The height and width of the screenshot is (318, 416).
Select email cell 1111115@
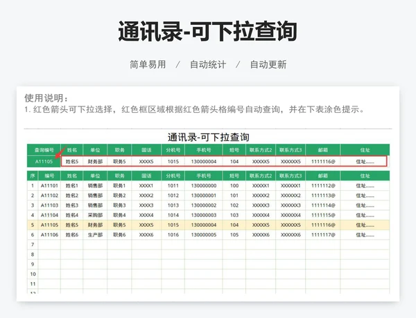(323, 215)
